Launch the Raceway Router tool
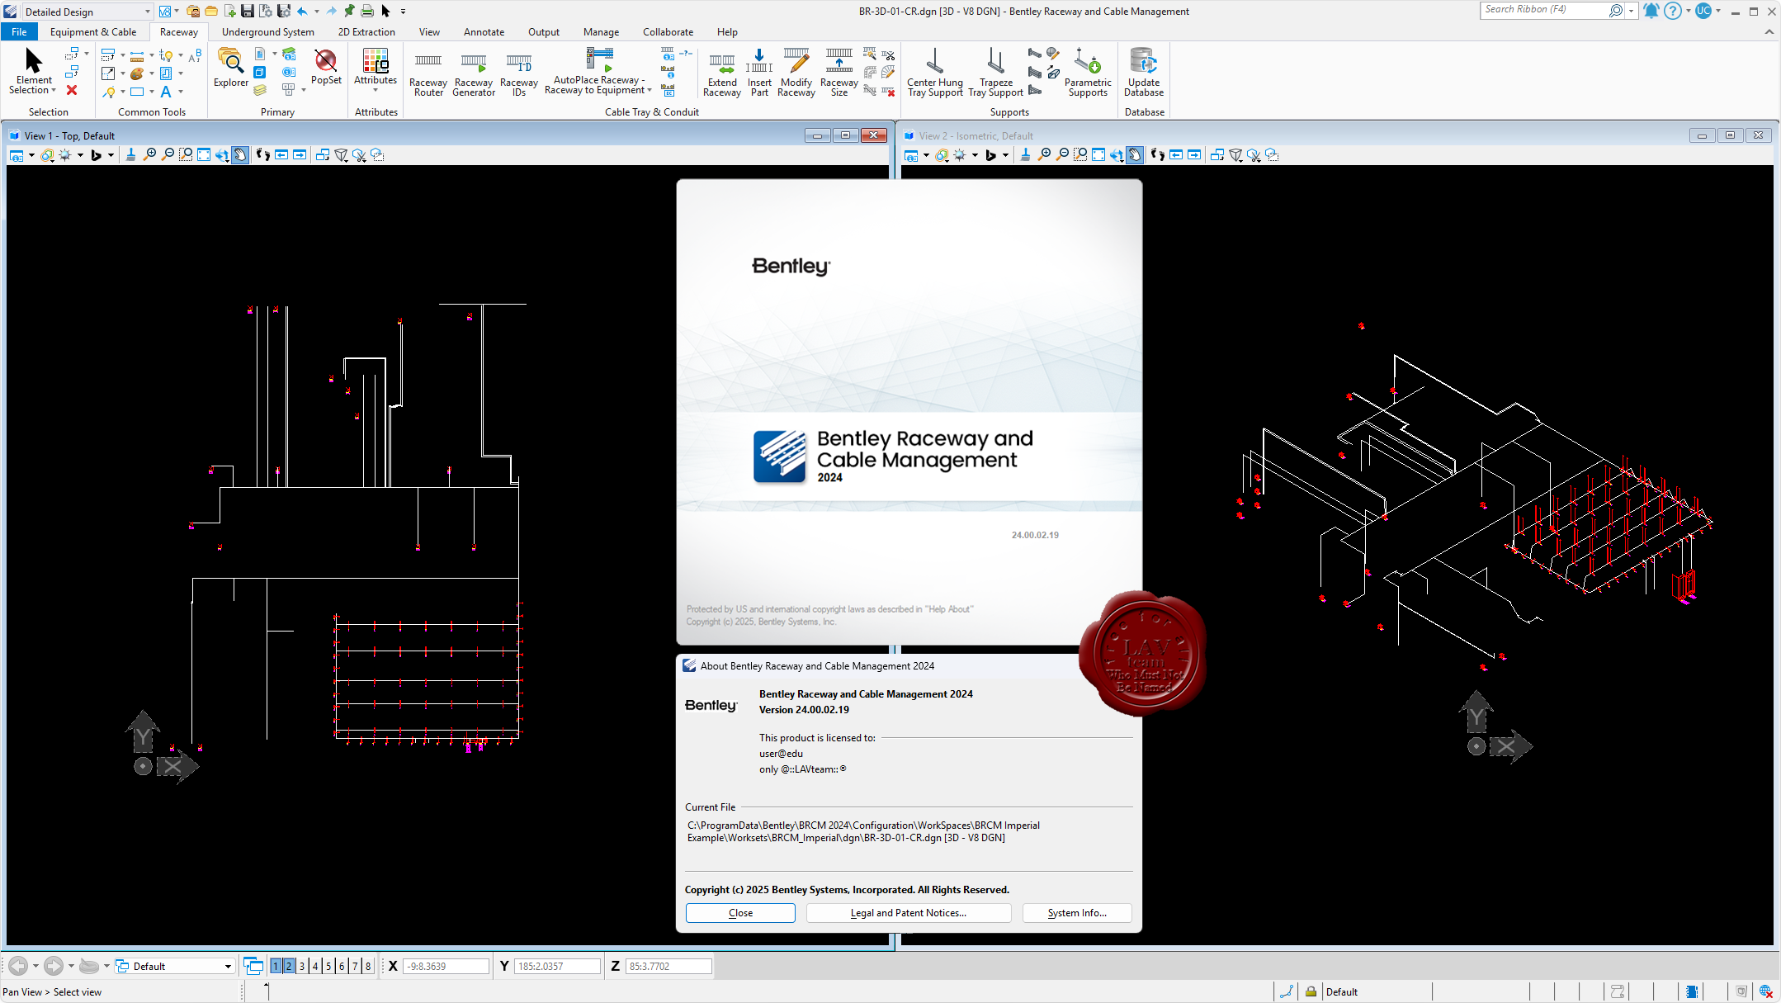 (x=428, y=73)
